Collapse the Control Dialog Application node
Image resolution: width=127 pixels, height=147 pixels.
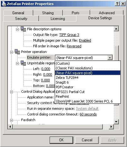point(11,92)
